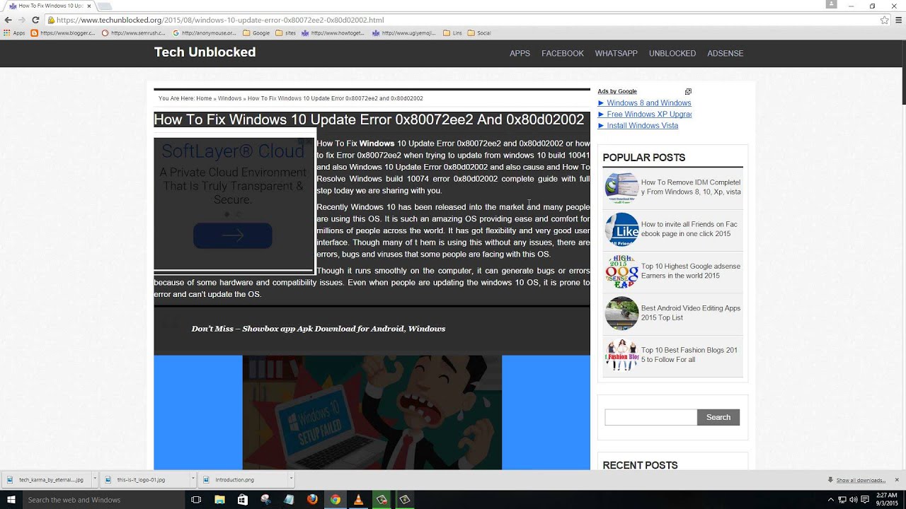The height and width of the screenshot is (509, 906).
Task: Click the Android Video Editing post thumbnail
Action: pos(621,314)
